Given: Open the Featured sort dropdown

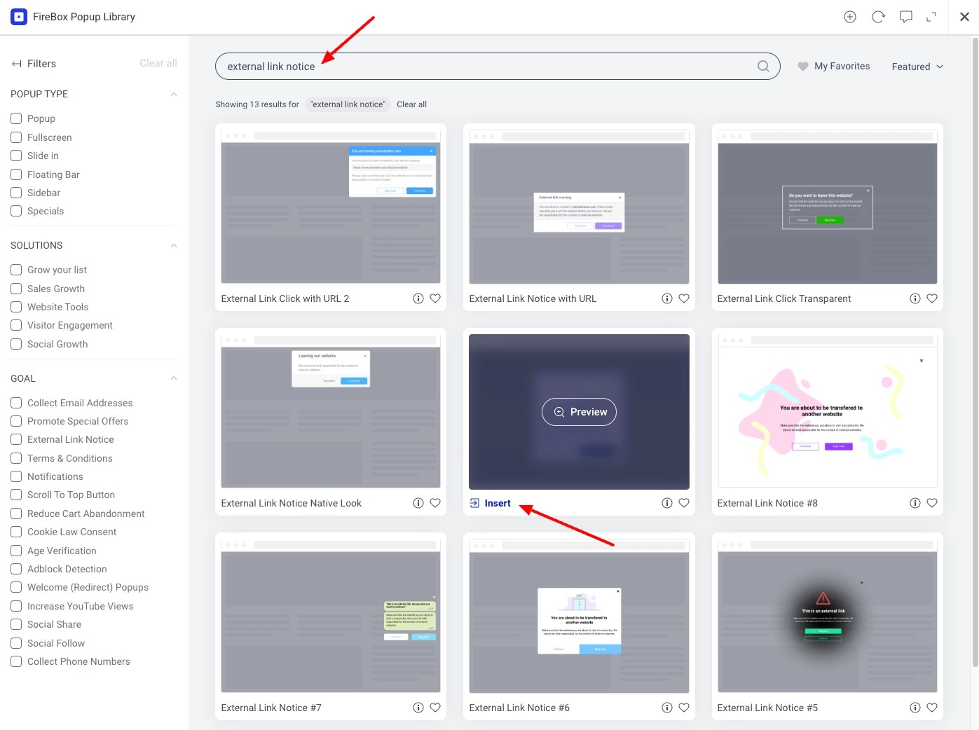Looking at the screenshot, I should [x=916, y=66].
